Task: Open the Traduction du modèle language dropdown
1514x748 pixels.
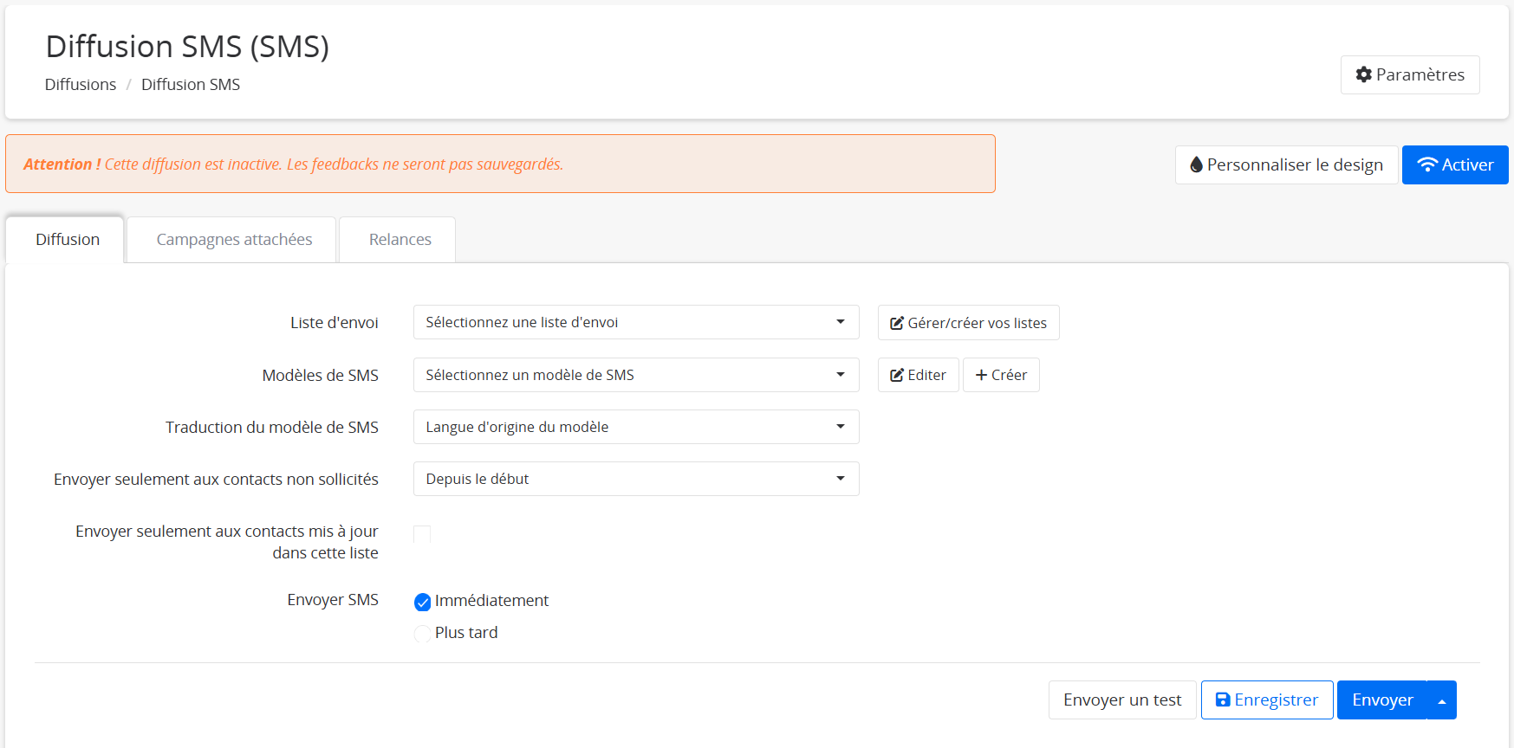Action: click(x=635, y=427)
